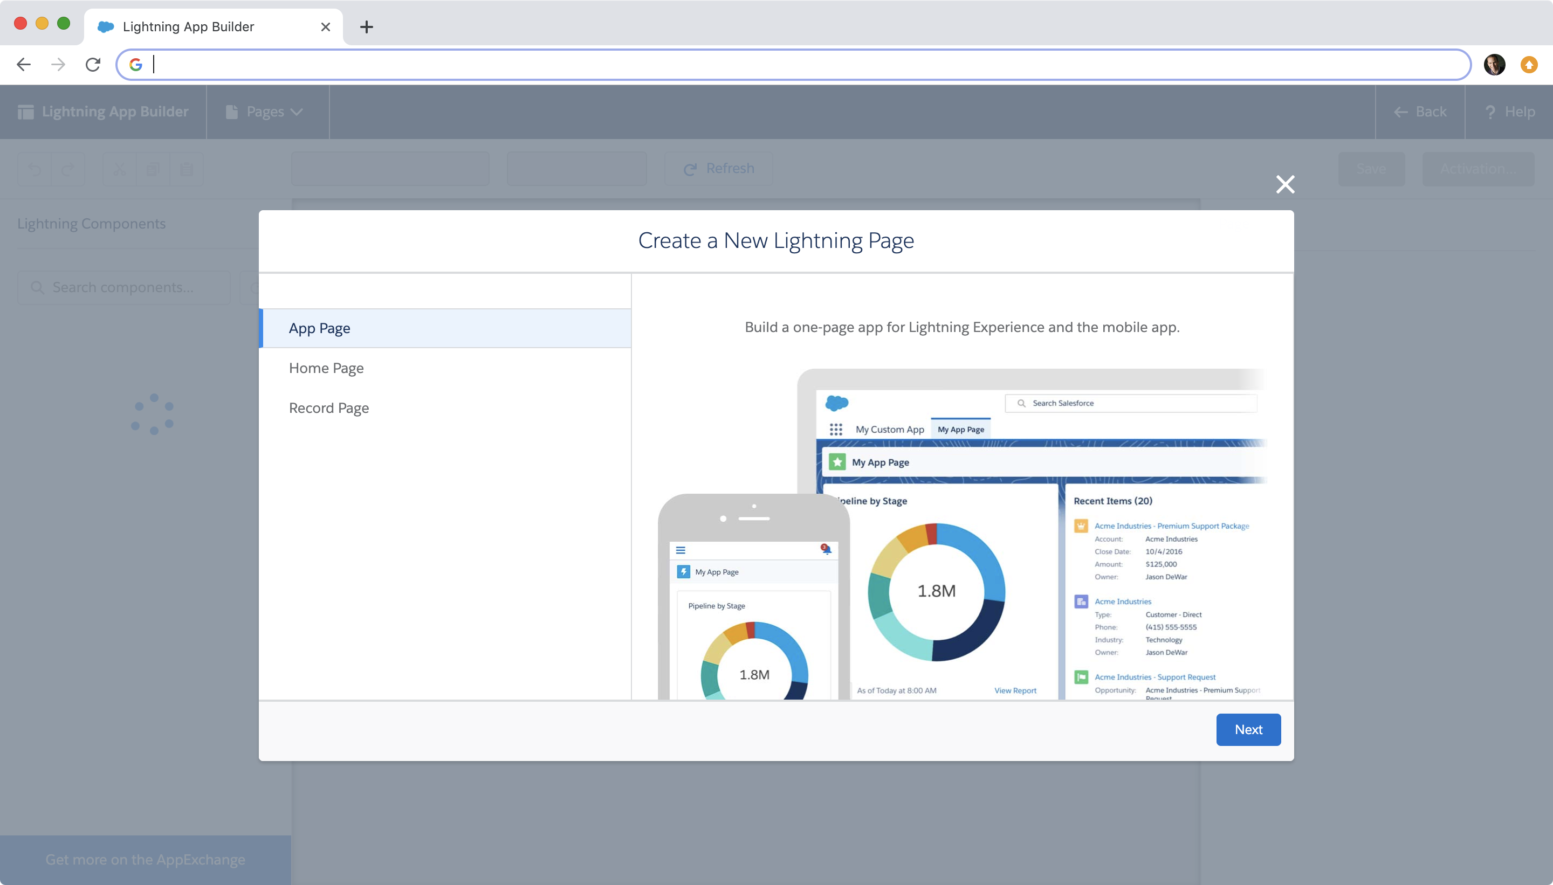
Task: Click the Lightning App Builder logo icon
Action: tap(25, 112)
